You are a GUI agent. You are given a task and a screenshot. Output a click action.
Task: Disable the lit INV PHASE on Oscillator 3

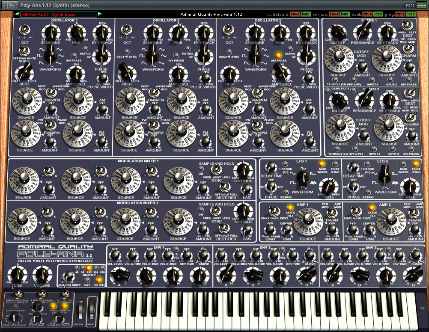pos(279,56)
